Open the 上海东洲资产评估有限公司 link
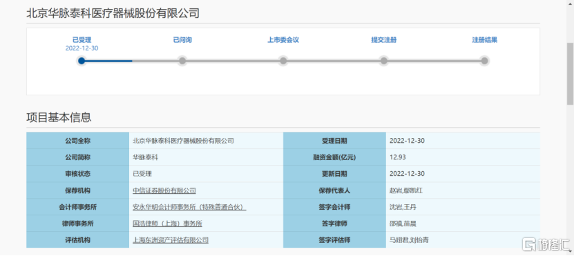The image size is (574, 256). (171, 240)
